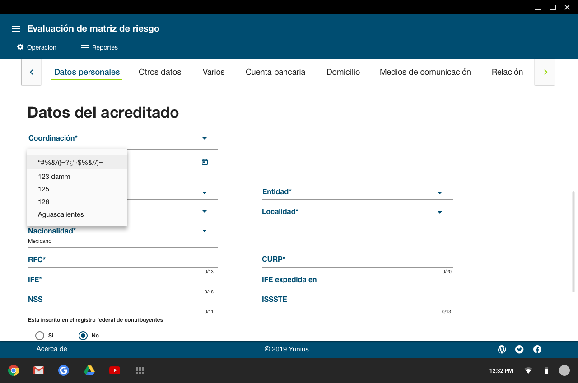Switch to the Cuenta bancaria tab
This screenshot has height=383, width=578.
point(275,72)
